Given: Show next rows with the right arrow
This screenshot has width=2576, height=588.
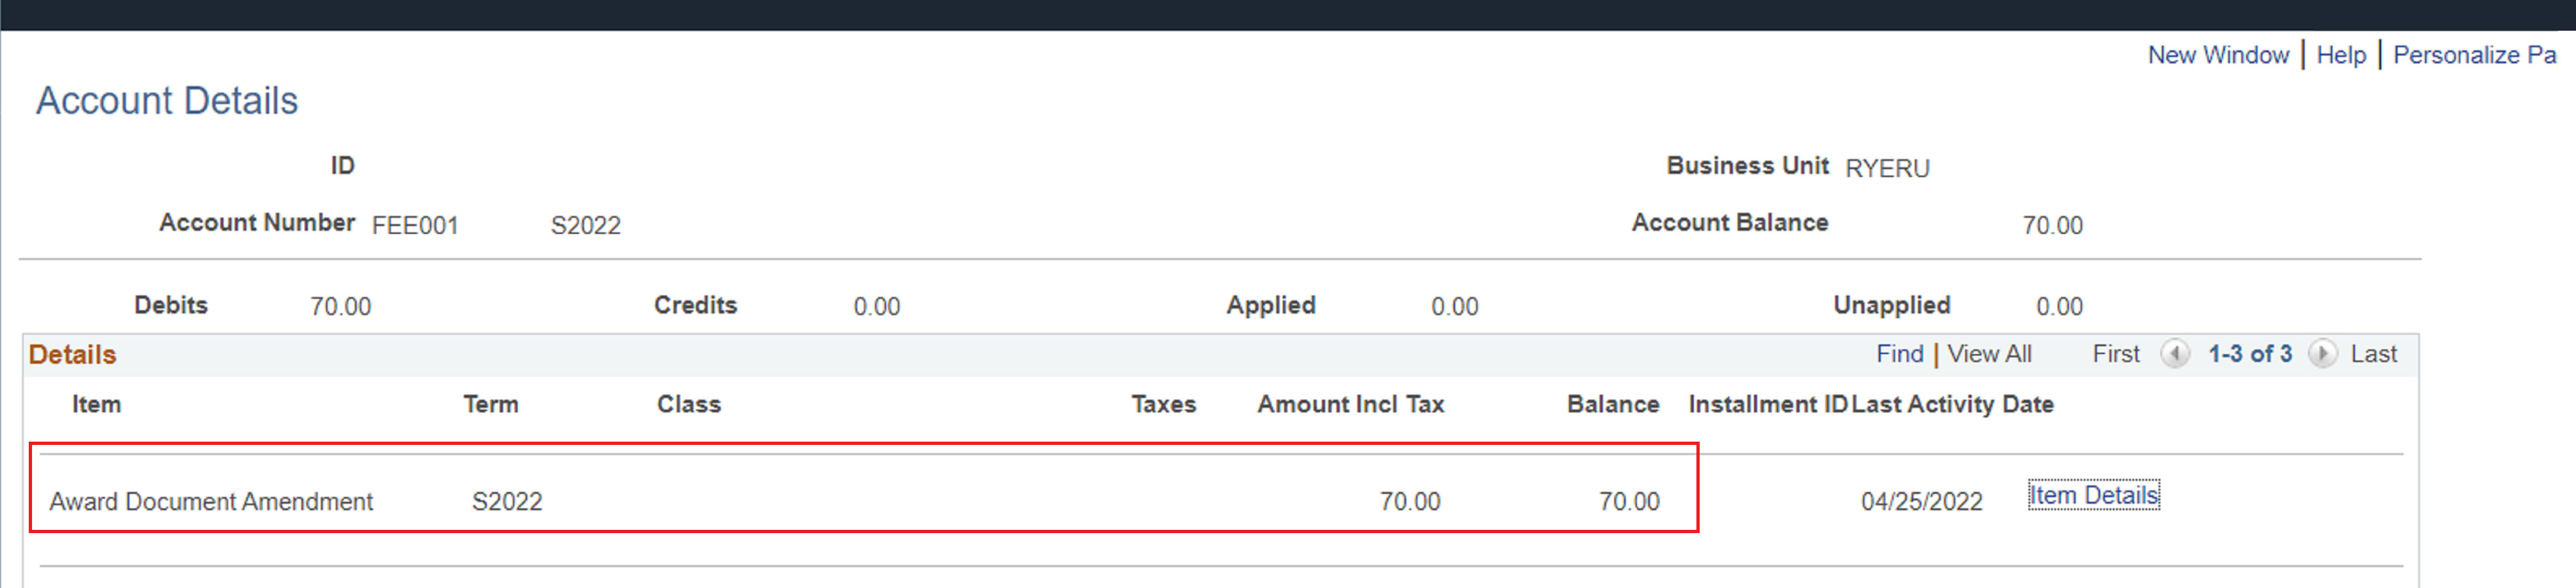Looking at the screenshot, I should pyautogui.click(x=2322, y=354).
